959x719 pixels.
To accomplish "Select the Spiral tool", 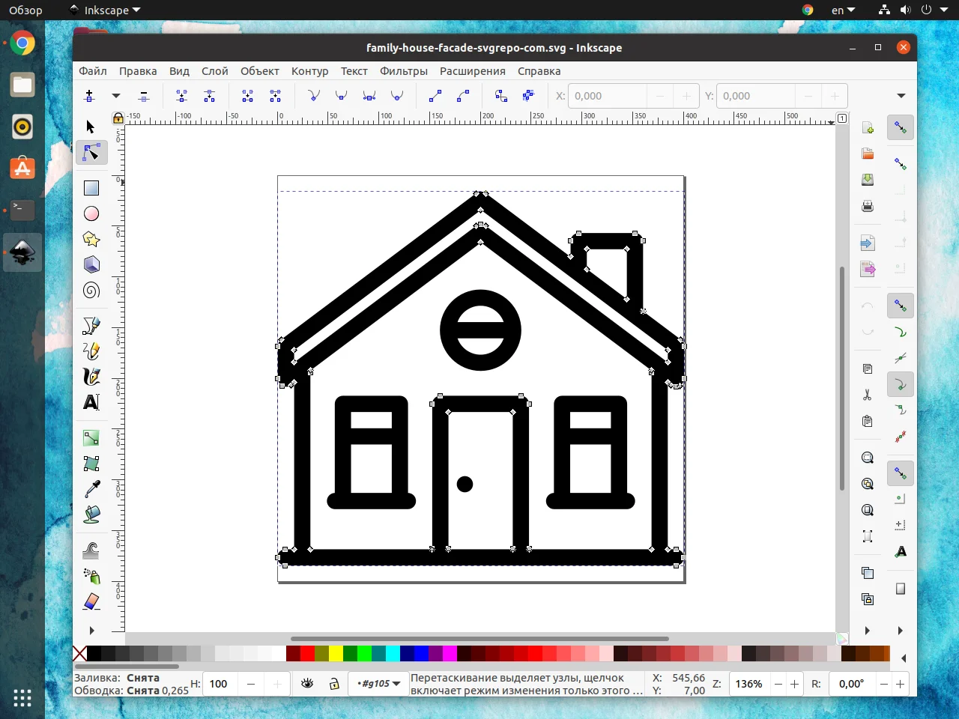I will [91, 290].
